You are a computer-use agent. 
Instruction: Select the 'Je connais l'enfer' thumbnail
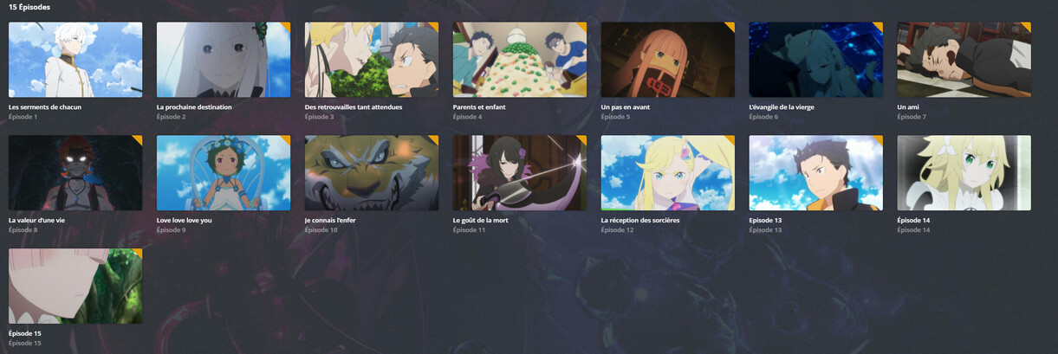pos(372,173)
